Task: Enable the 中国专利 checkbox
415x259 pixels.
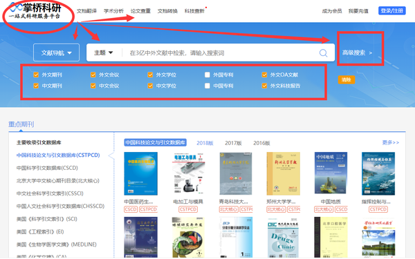Action: (207, 86)
